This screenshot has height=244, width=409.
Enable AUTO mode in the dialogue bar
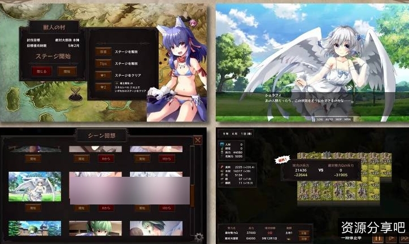[329, 119]
